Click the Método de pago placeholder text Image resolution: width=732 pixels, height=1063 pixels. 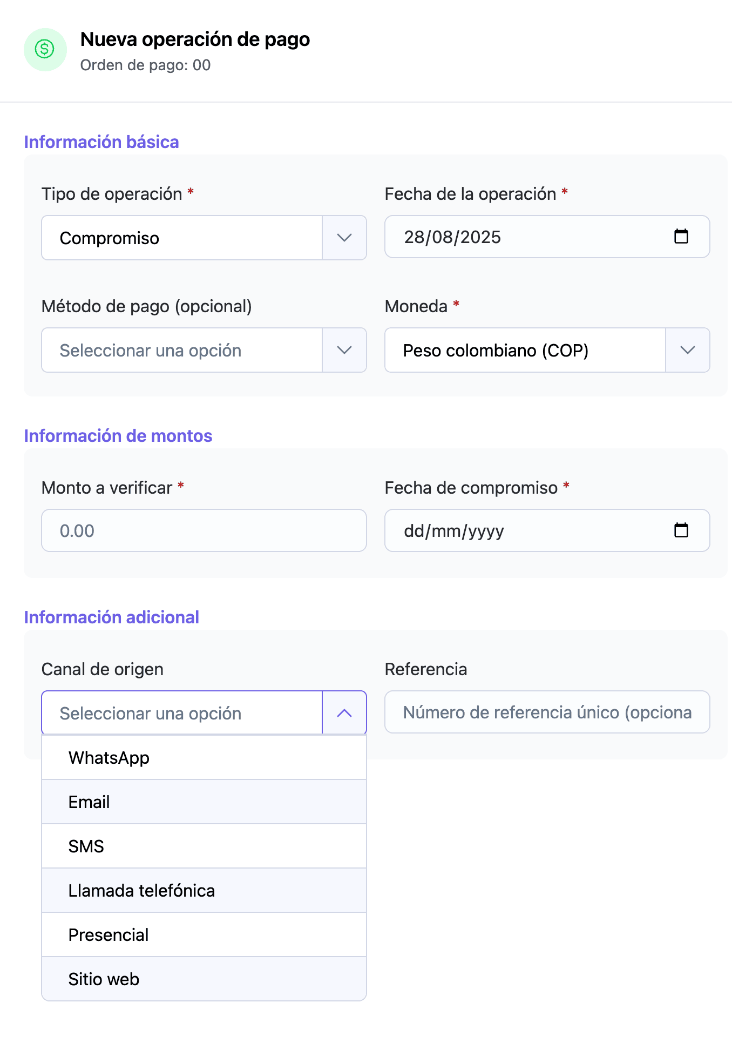(151, 351)
